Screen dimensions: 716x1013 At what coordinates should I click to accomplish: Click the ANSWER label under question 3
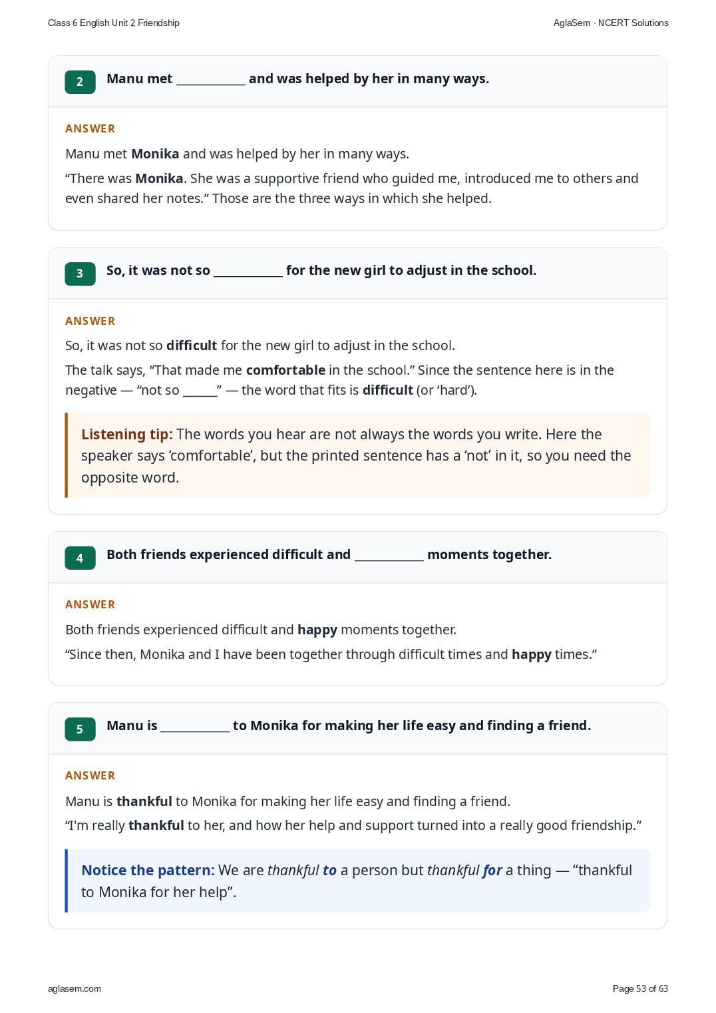[x=90, y=321]
